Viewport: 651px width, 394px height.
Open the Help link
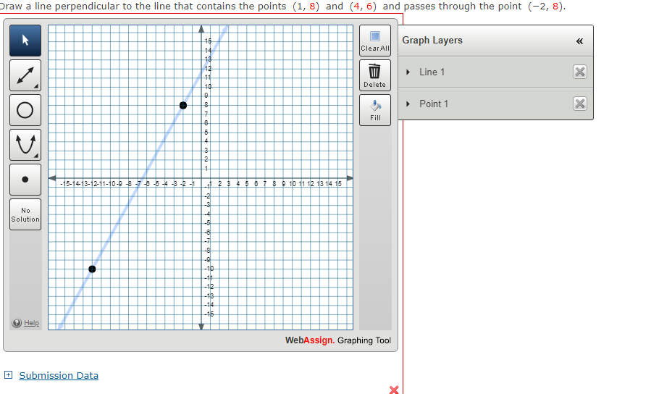point(31,323)
